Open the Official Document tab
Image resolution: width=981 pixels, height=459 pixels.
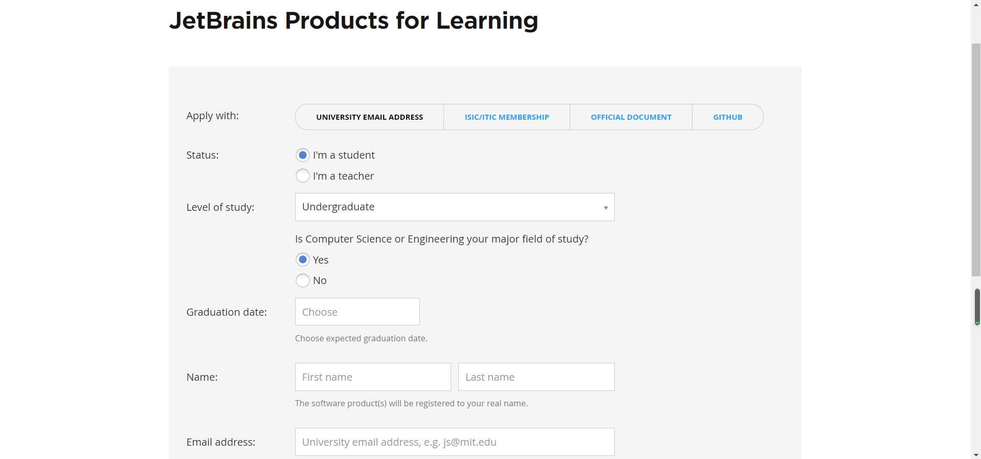(631, 117)
